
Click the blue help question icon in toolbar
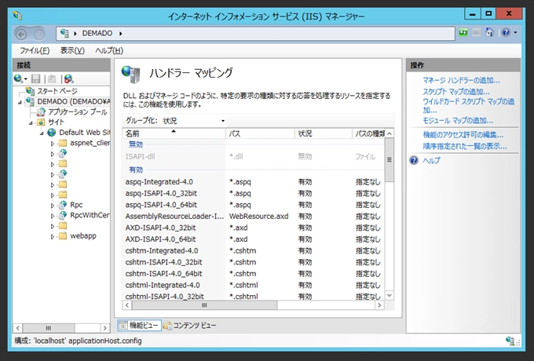[x=506, y=33]
